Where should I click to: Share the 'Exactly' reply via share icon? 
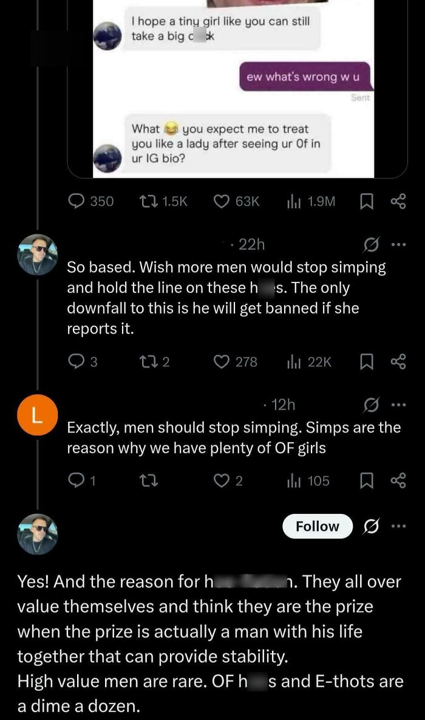pyautogui.click(x=399, y=481)
